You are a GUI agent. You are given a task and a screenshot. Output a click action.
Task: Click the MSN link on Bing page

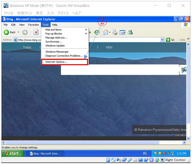click(x=109, y=47)
